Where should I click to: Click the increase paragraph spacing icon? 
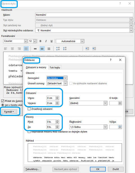pos(58,49)
